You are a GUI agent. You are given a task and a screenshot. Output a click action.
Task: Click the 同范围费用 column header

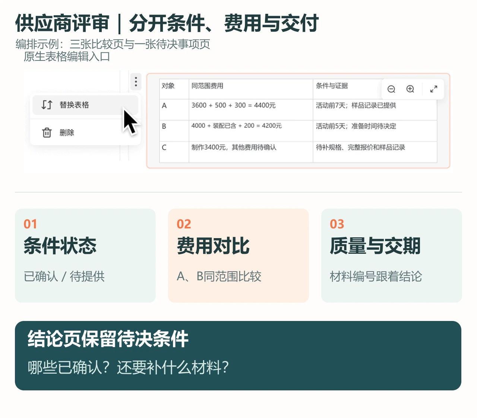pos(251,89)
